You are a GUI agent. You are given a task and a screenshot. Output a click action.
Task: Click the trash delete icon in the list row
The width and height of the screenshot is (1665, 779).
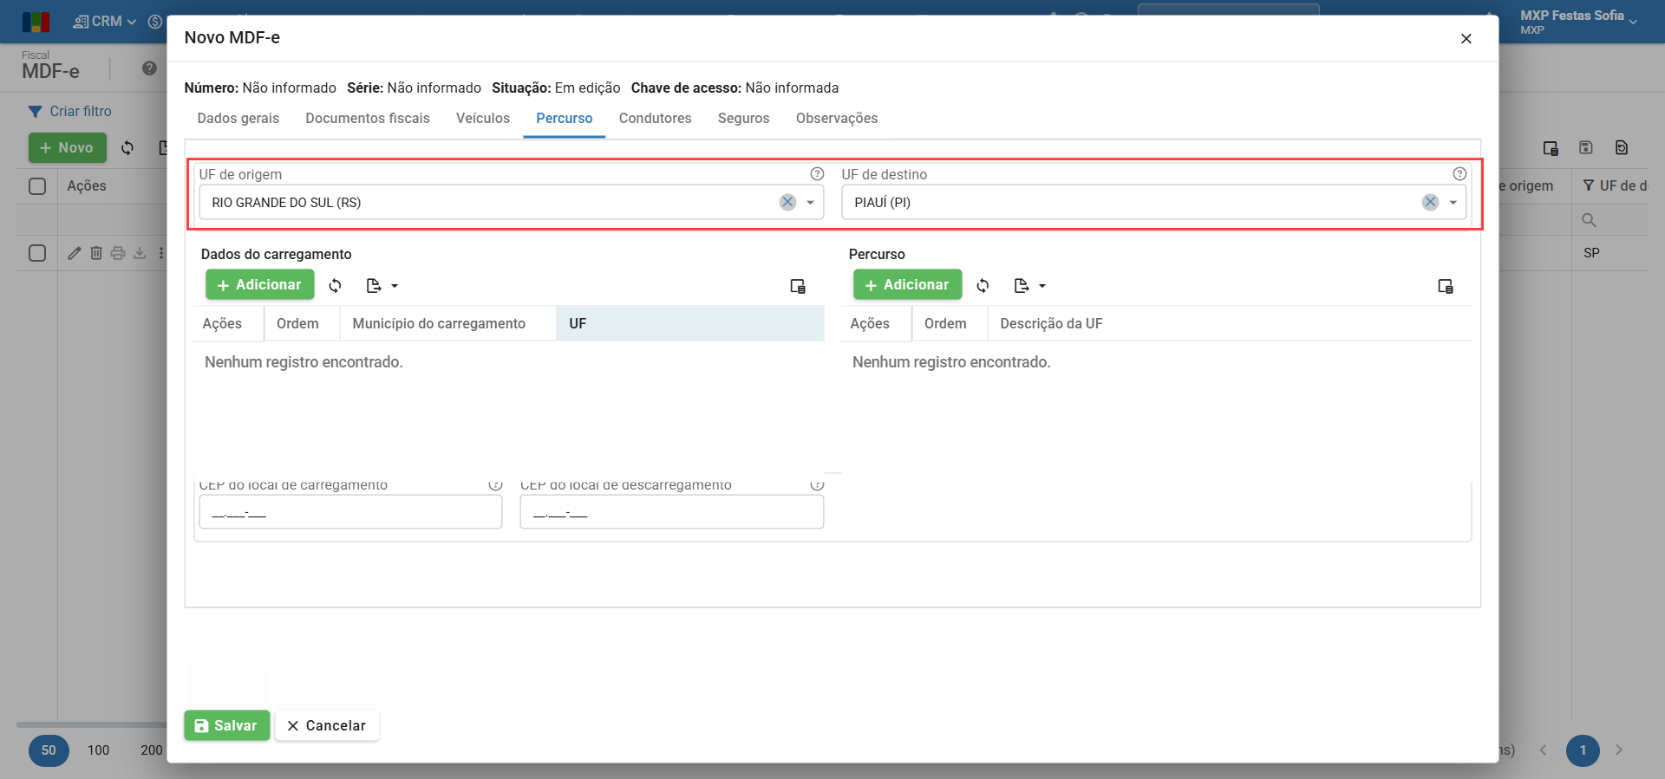coord(96,253)
